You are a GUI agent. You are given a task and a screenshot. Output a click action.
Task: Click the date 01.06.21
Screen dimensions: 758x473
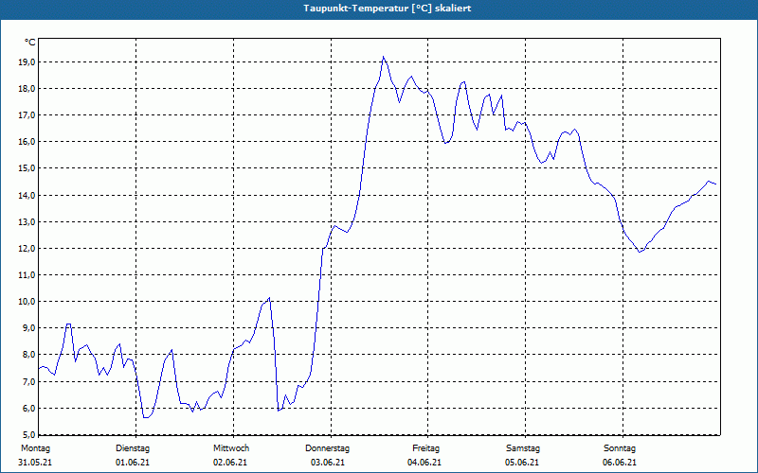coord(133,463)
